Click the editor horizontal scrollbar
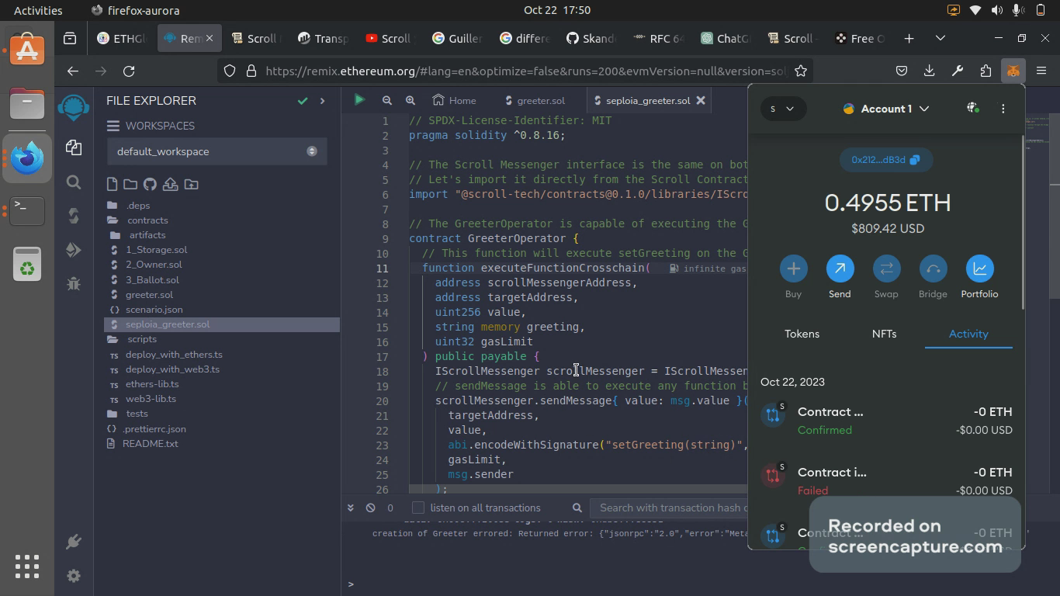1060x596 pixels. click(578, 490)
